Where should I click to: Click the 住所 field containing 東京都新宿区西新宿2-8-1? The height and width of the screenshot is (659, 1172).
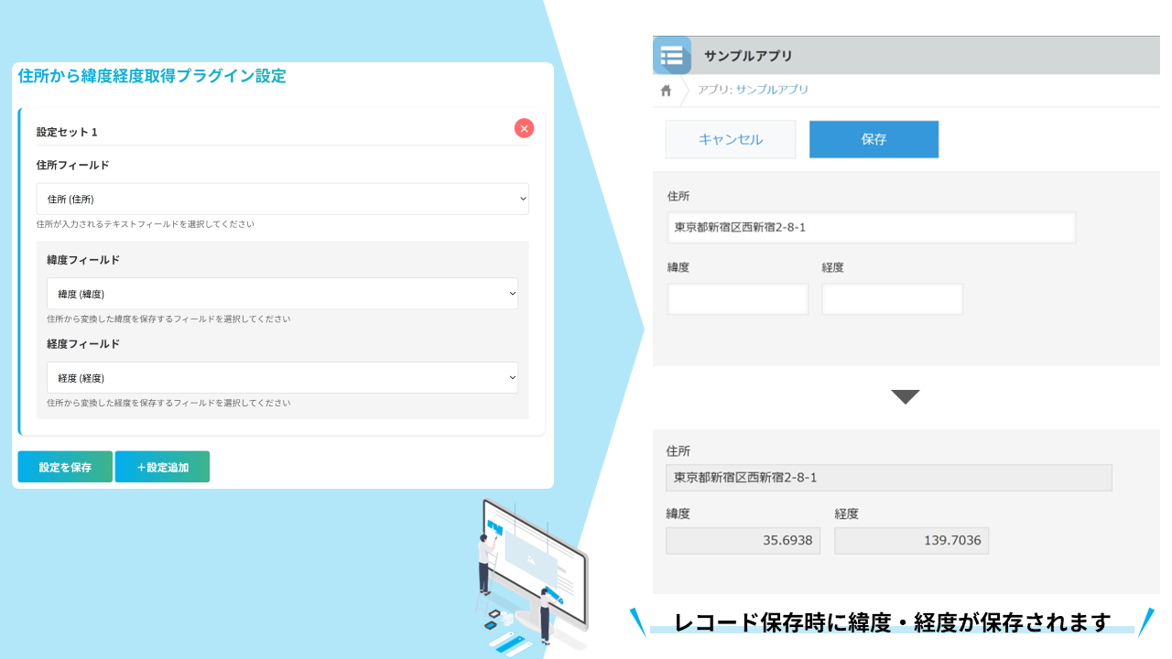pos(870,227)
